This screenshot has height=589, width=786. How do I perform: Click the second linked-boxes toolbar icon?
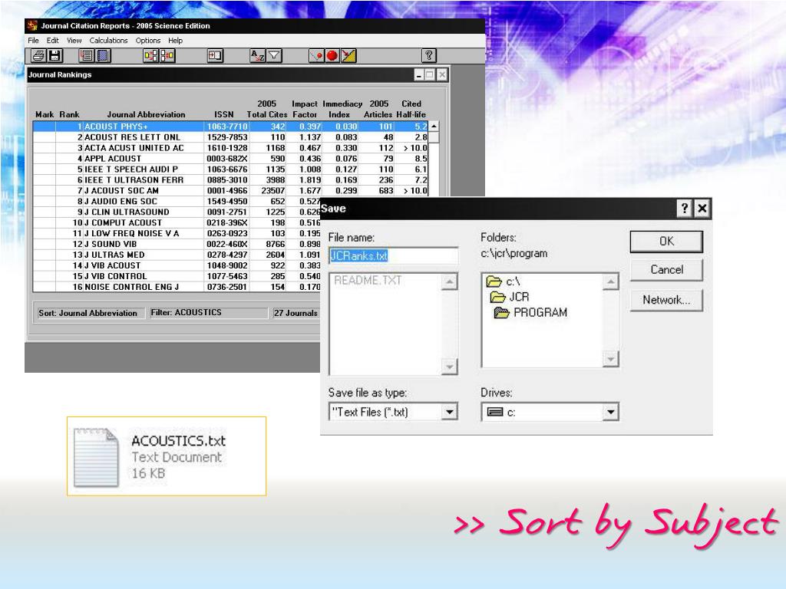167,55
